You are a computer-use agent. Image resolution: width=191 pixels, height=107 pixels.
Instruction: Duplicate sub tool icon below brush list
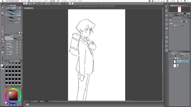pyautogui.click(x=19, y=33)
